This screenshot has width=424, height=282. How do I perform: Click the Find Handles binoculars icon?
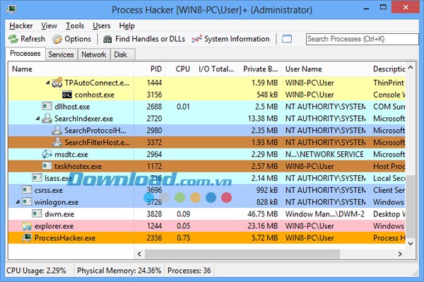107,39
